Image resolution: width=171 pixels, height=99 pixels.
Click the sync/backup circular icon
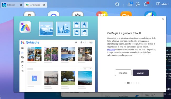point(138,4)
